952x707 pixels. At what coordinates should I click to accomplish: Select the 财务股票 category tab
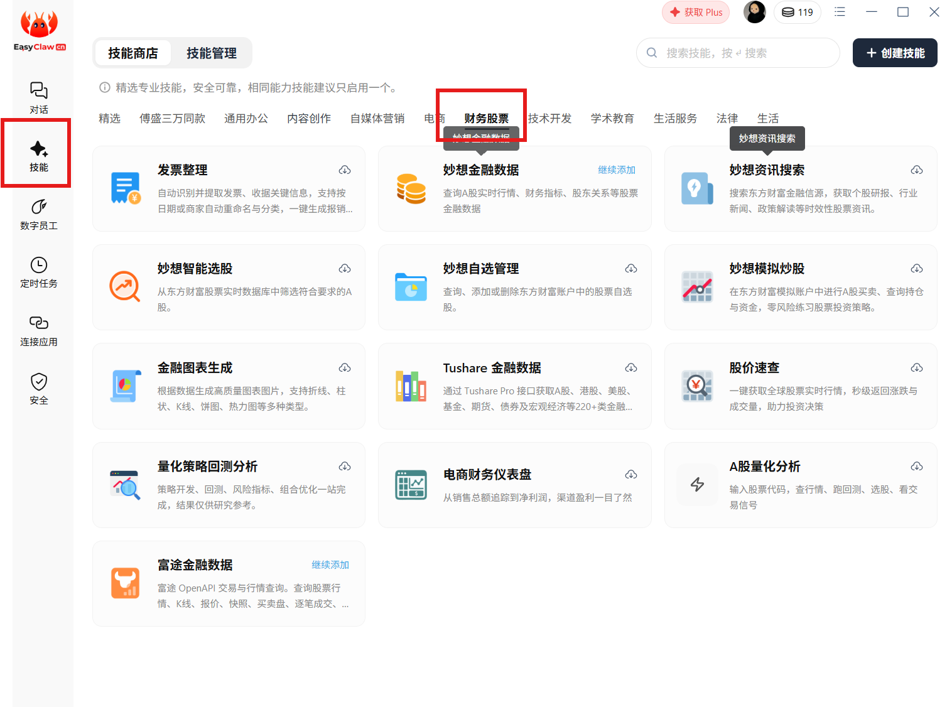pyautogui.click(x=487, y=119)
